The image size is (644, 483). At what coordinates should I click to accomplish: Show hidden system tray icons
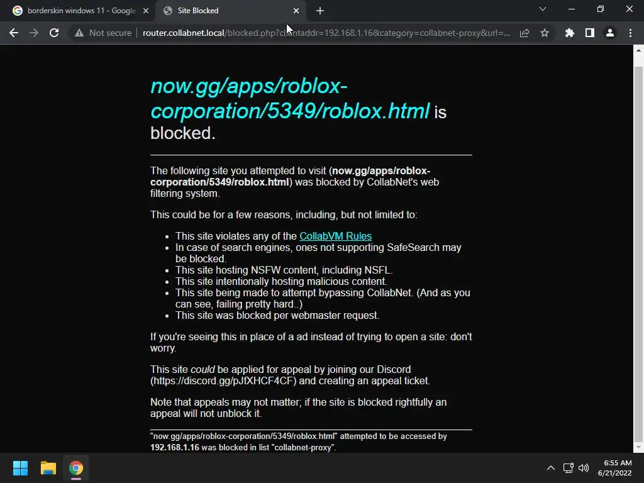[551, 468]
